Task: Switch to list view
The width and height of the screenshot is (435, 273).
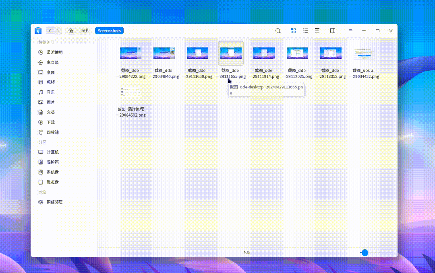Action: coord(305,31)
